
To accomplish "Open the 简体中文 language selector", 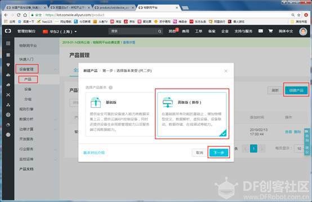I will pyautogui.click(x=286, y=31).
